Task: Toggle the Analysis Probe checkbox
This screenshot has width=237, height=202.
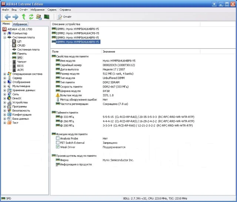Action: [58, 138]
